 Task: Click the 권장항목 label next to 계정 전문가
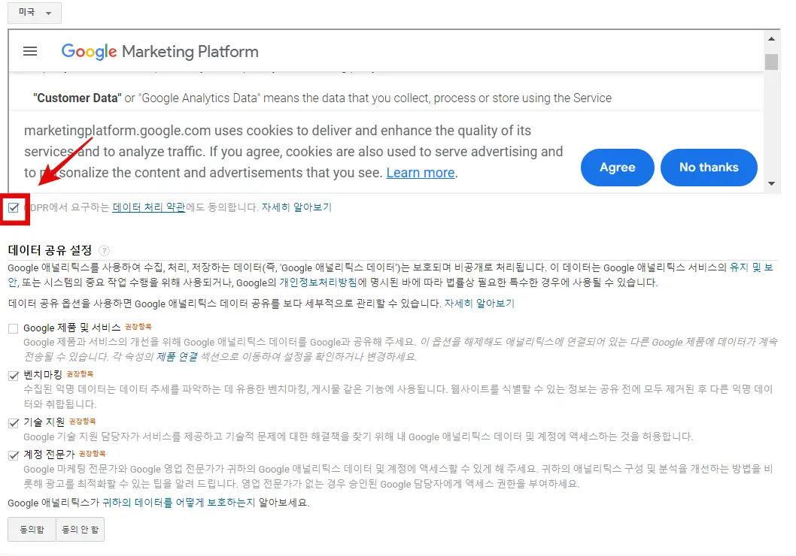(x=93, y=454)
